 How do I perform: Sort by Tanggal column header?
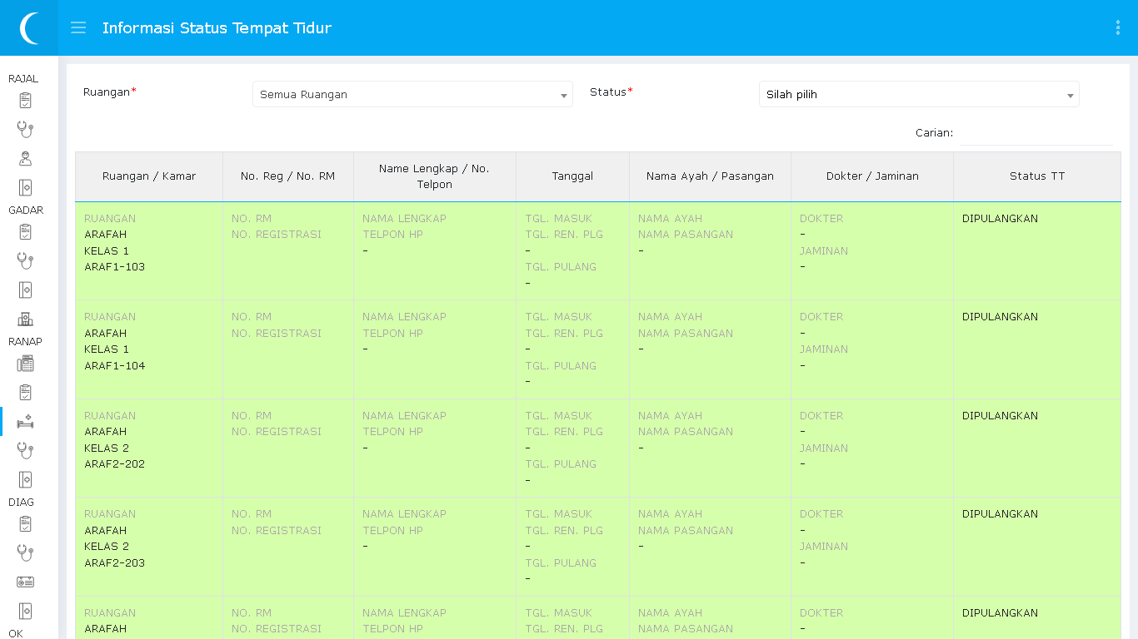[573, 176]
